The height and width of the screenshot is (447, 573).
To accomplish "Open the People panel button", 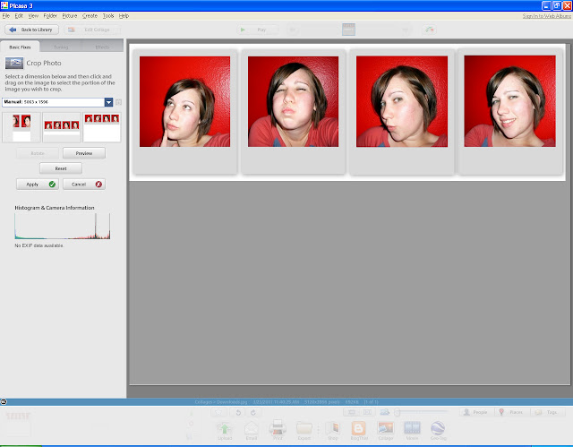I will click(476, 412).
